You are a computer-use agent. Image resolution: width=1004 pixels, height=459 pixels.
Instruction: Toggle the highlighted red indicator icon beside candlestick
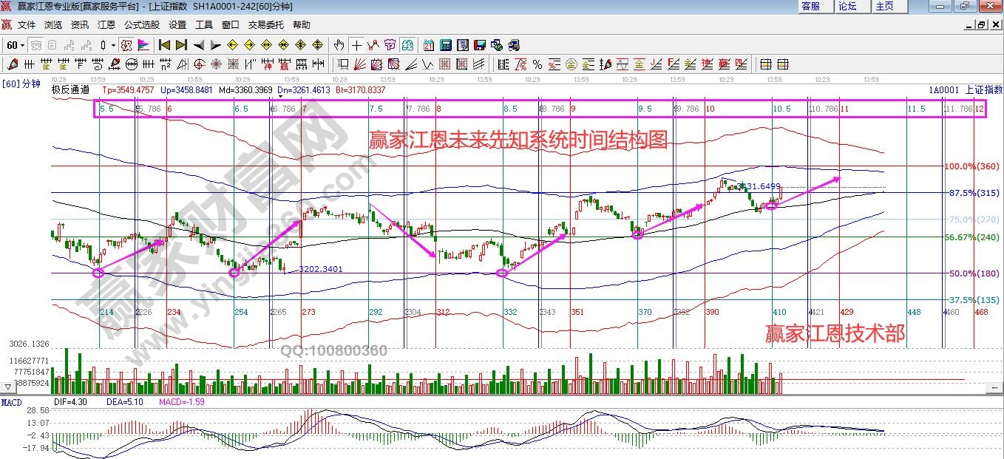pyautogui.click(x=126, y=45)
